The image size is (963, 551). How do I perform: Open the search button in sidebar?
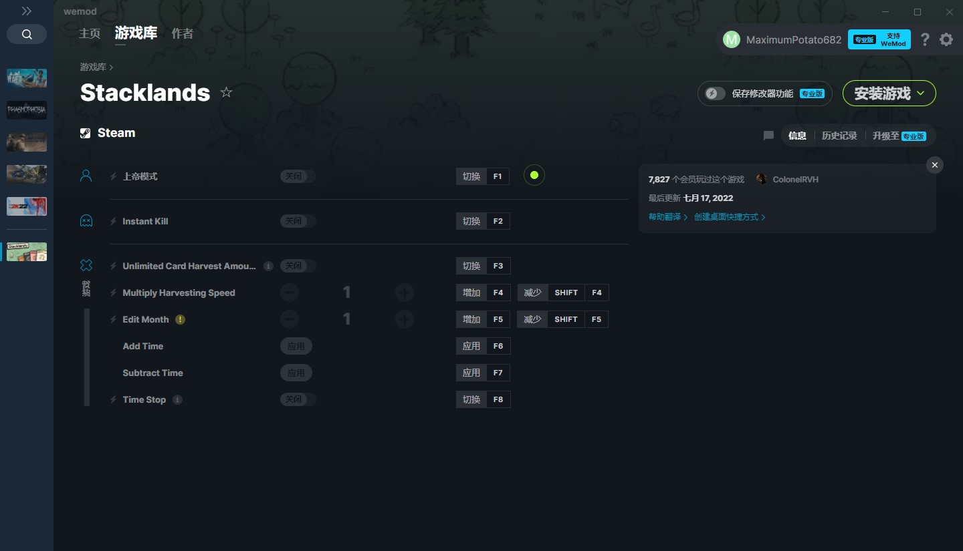27,34
